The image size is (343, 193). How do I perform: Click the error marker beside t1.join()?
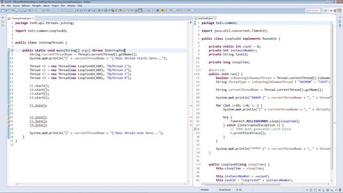tap(9, 106)
